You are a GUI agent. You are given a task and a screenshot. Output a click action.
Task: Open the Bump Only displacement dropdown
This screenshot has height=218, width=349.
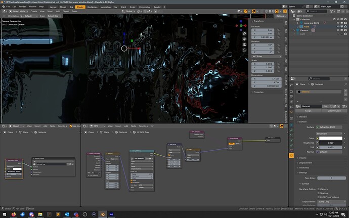[332, 201]
